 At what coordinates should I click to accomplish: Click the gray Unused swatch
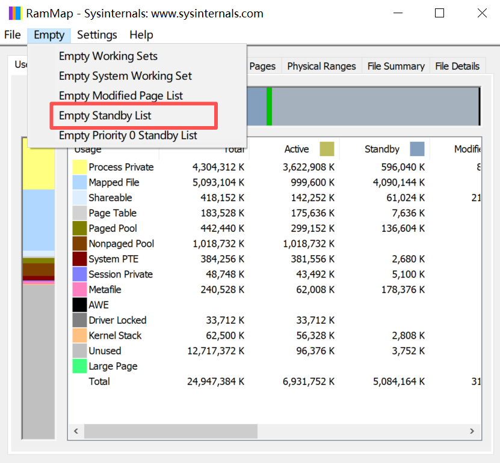[x=79, y=351]
